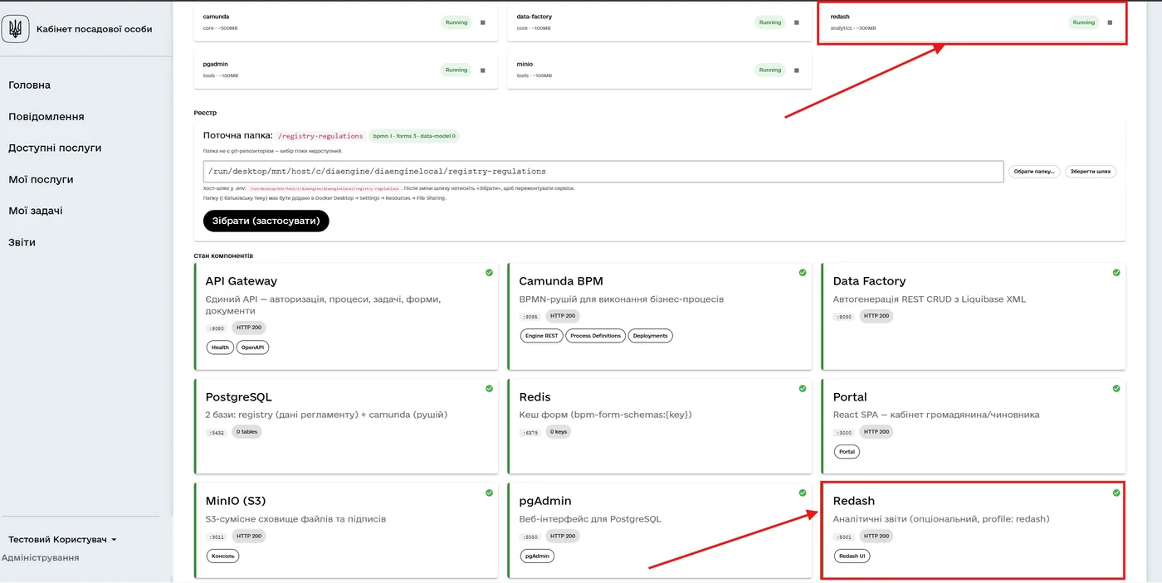
Task: Click the Обрати папку... button
Action: click(1035, 172)
